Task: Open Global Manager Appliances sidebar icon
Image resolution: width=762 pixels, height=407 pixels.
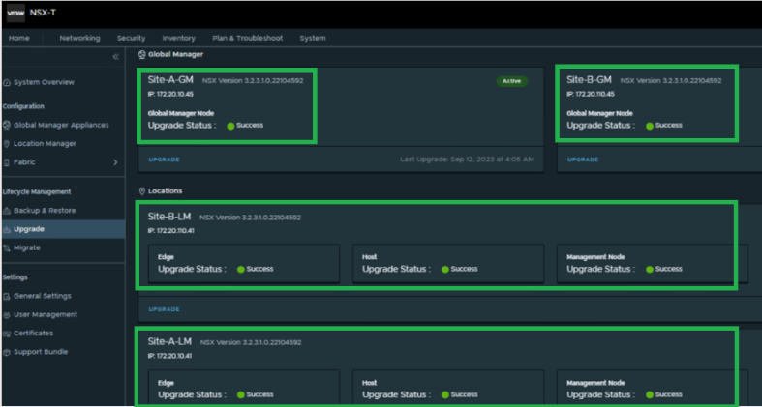Action: 7,125
